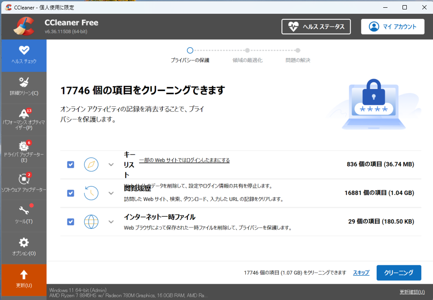Maximize the CCleaner window

[405, 7]
